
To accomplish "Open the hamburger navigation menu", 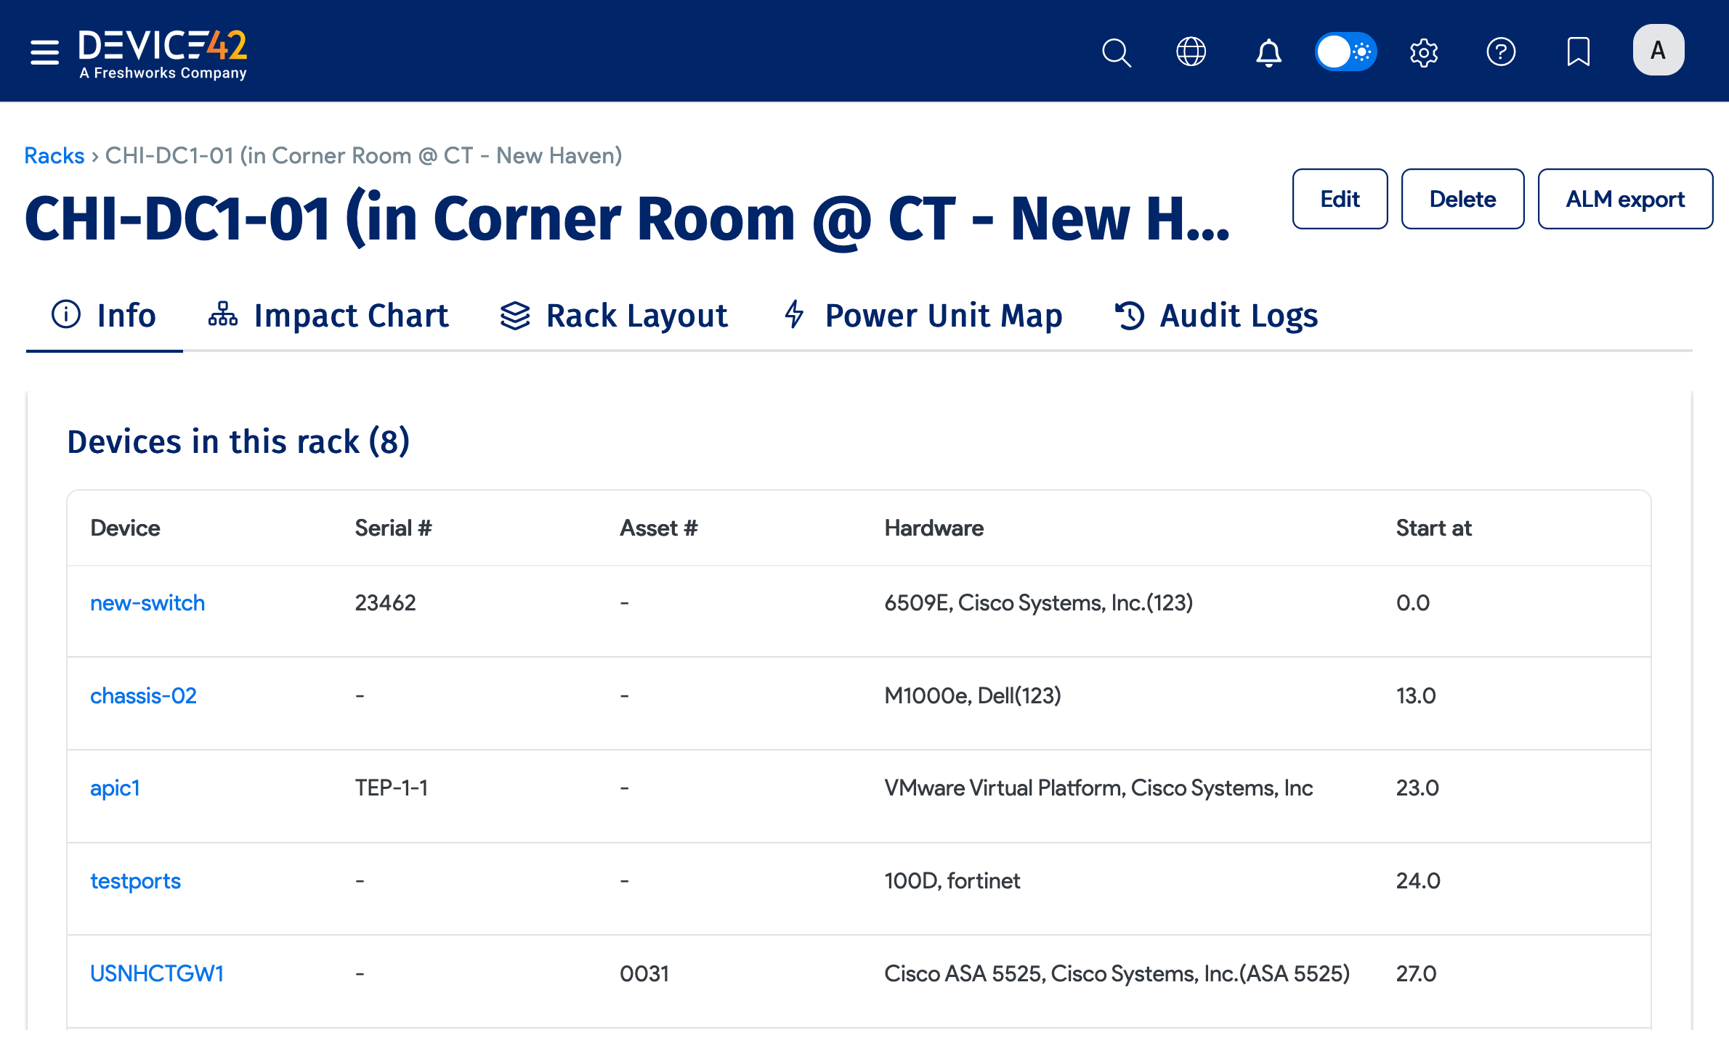I will pyautogui.click(x=44, y=52).
